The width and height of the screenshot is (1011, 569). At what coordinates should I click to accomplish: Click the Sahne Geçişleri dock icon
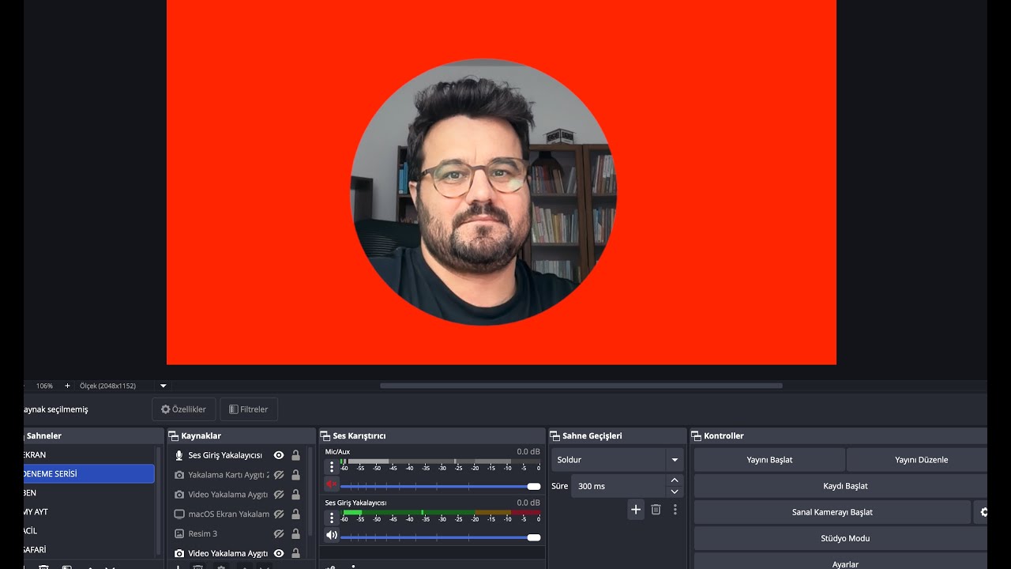click(555, 435)
